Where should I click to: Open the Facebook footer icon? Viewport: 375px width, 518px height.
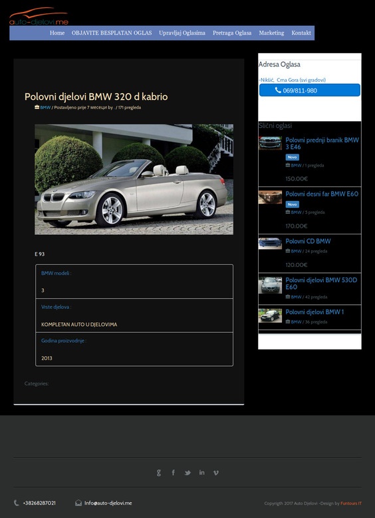173,473
